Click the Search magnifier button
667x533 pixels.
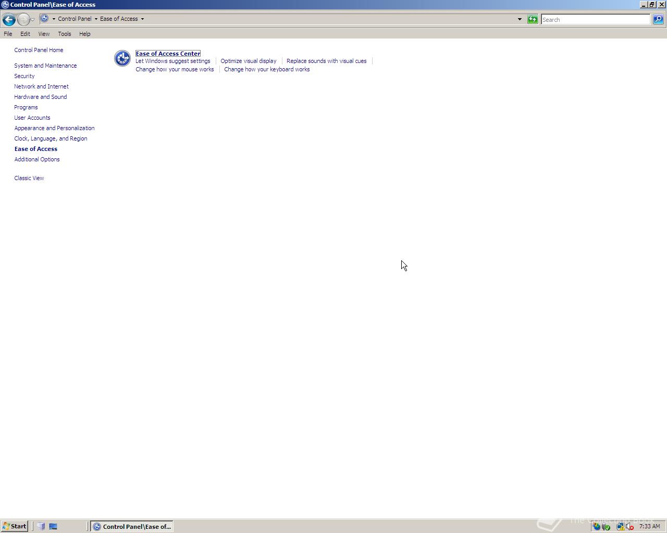(x=658, y=19)
